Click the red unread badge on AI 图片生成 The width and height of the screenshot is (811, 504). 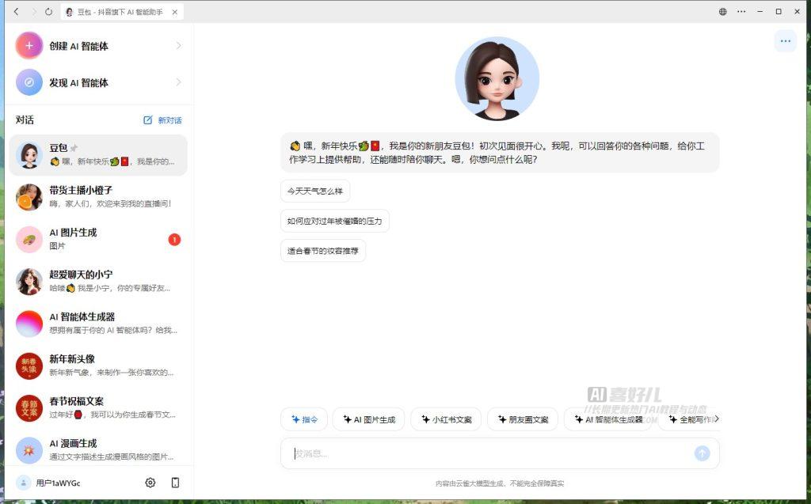coord(175,239)
